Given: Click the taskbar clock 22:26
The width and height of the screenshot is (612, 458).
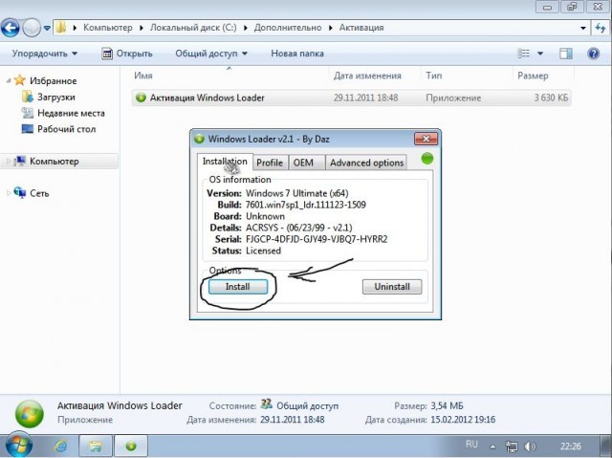Looking at the screenshot, I should (571, 447).
